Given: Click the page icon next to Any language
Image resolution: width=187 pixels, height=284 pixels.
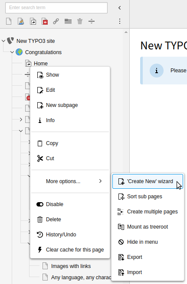Looking at the screenshot, I should [x=45, y=278].
